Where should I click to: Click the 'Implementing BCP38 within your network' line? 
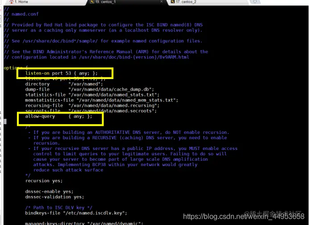pyautogui.click(x=115, y=165)
